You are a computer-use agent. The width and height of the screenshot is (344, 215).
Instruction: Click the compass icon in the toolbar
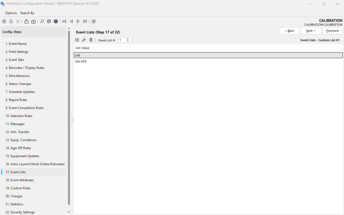point(94,21)
